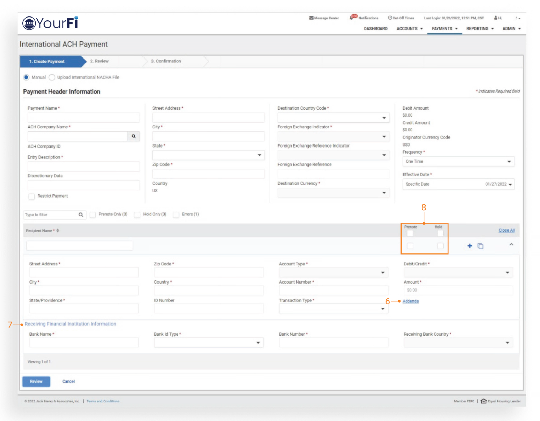The height and width of the screenshot is (421, 540).
Task: Click the copy recipient icon
Action: [x=480, y=246]
